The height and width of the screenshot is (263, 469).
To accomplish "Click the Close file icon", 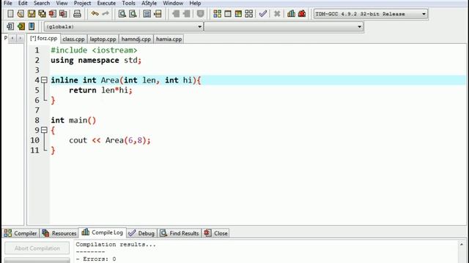I will coord(52,14).
